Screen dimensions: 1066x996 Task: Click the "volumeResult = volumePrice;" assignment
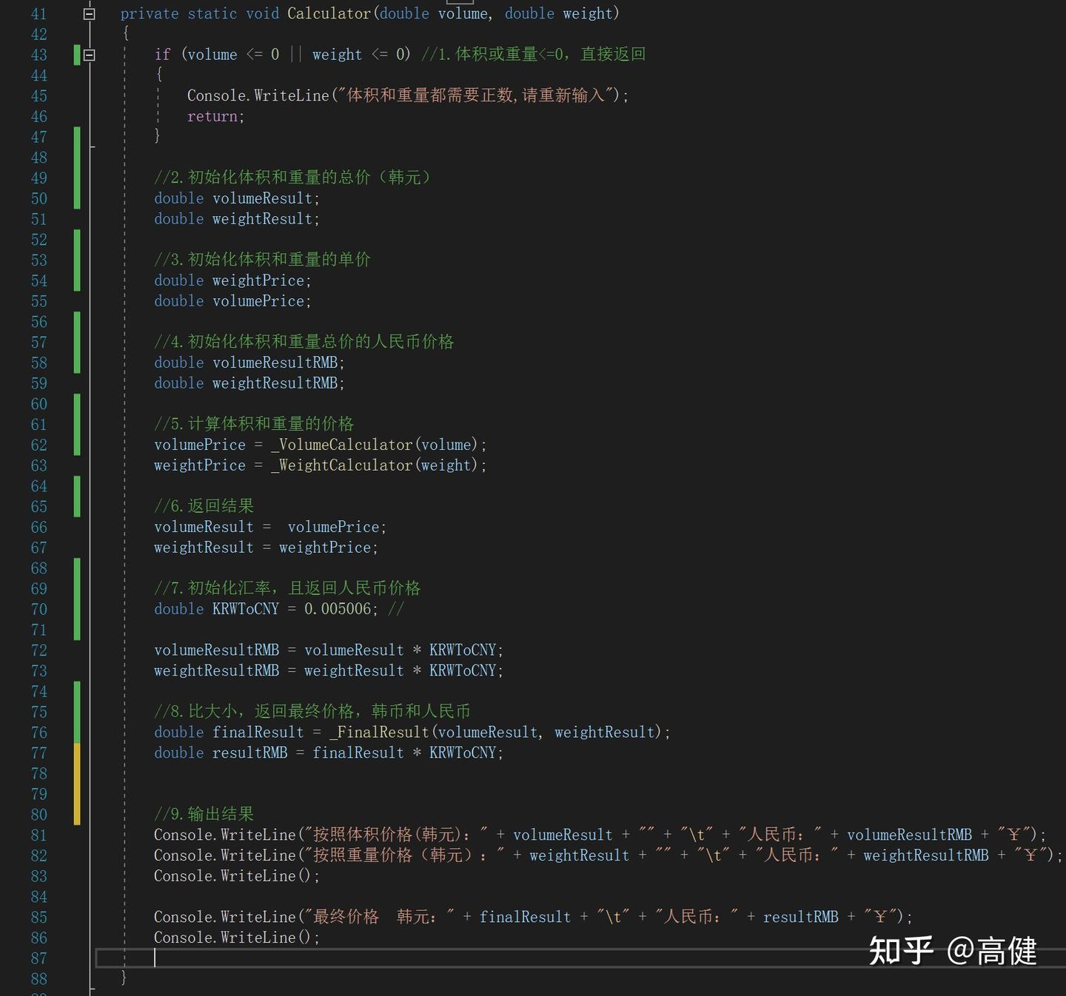[x=270, y=527]
